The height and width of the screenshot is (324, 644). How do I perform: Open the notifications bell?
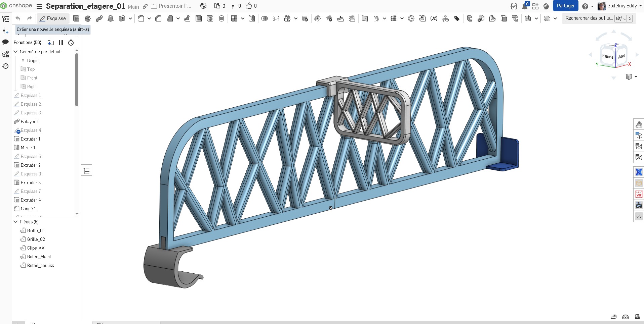click(x=525, y=6)
